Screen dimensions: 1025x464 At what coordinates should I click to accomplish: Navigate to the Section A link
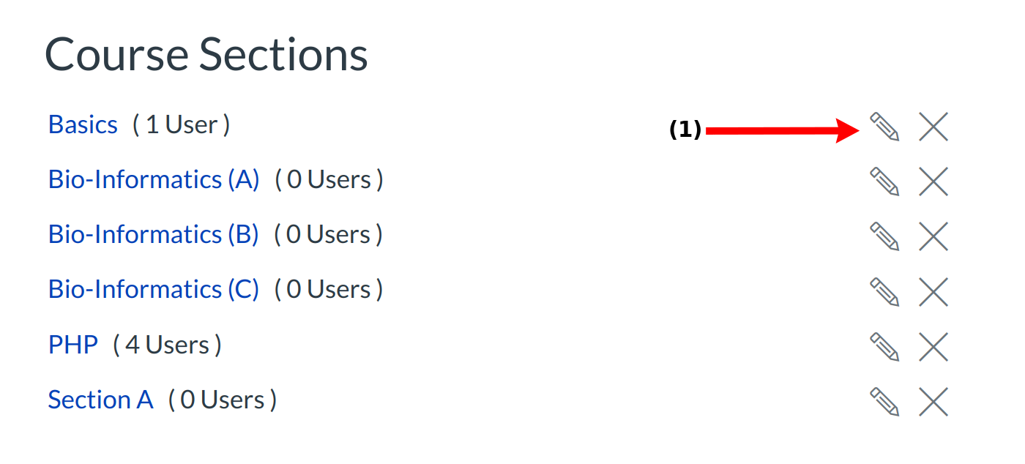100,400
